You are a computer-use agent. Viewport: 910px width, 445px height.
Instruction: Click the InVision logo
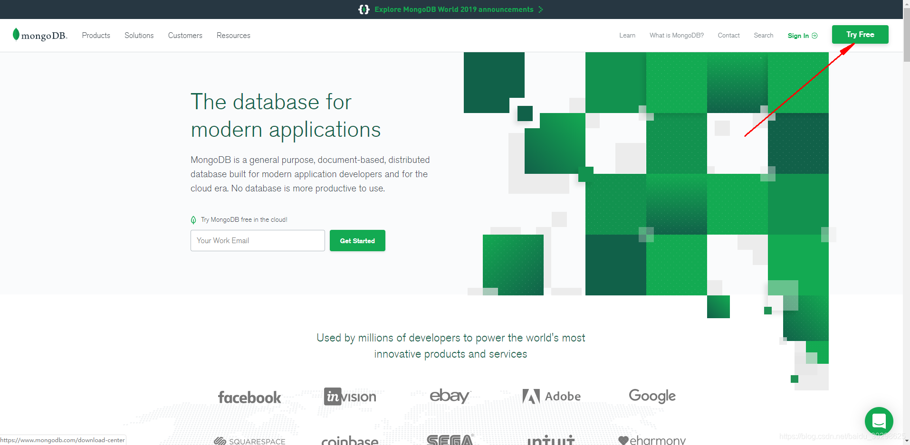click(x=350, y=396)
